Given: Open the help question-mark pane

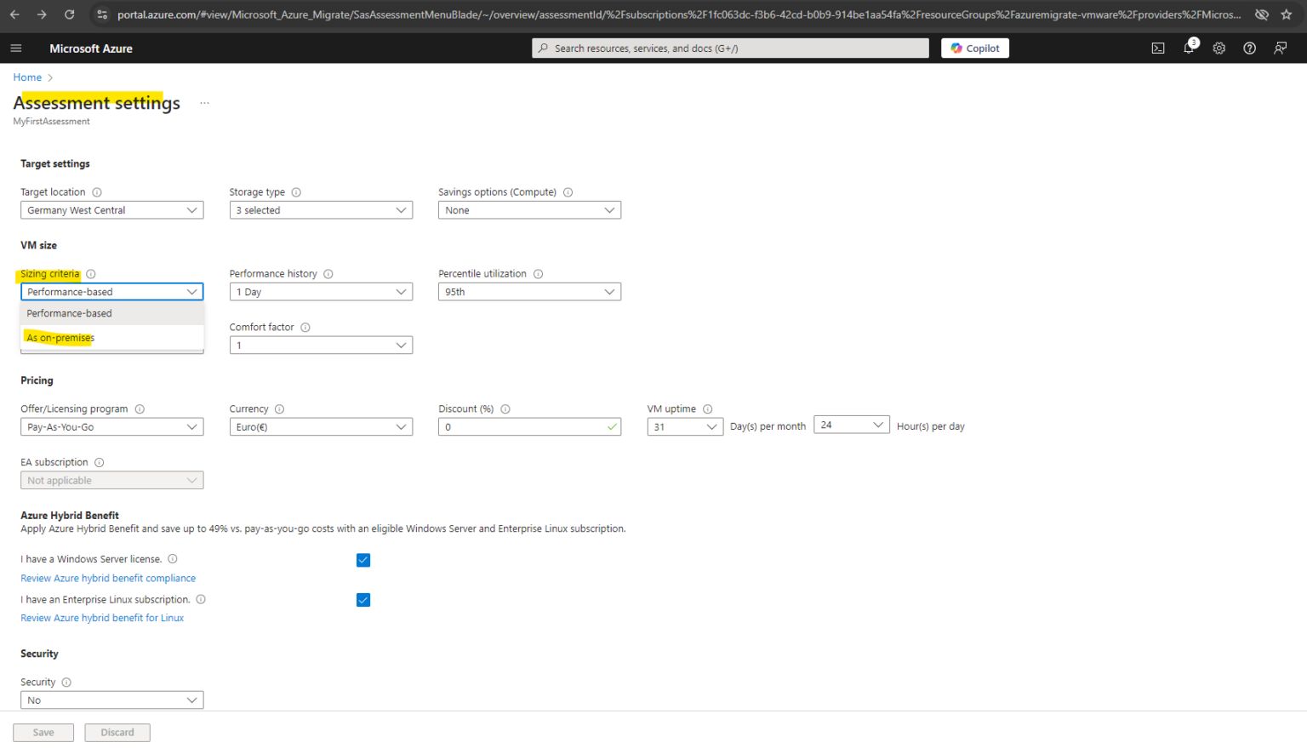Looking at the screenshot, I should point(1249,48).
